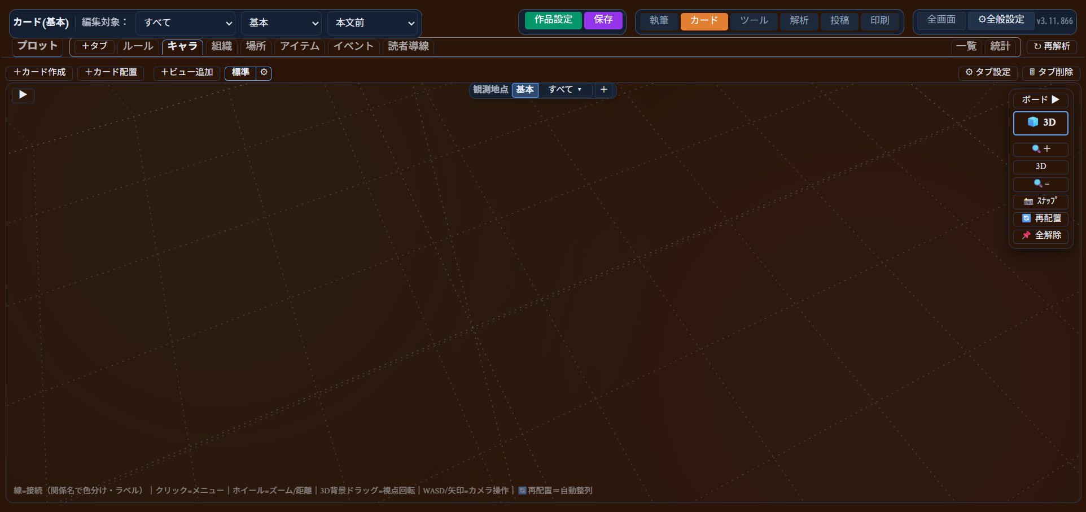Open ⚙全般設定 general settings

click(1001, 20)
